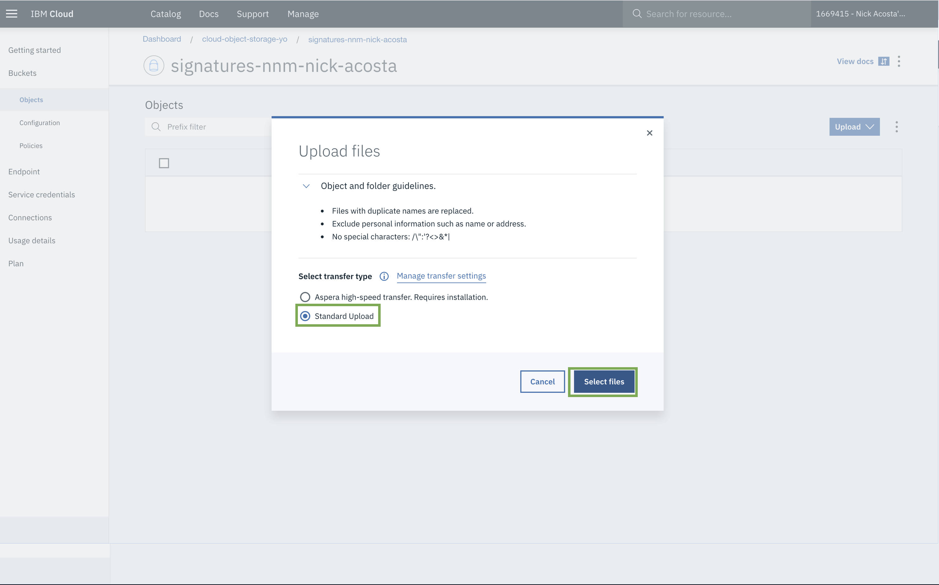Go to Dashboard breadcrumb

click(162, 39)
